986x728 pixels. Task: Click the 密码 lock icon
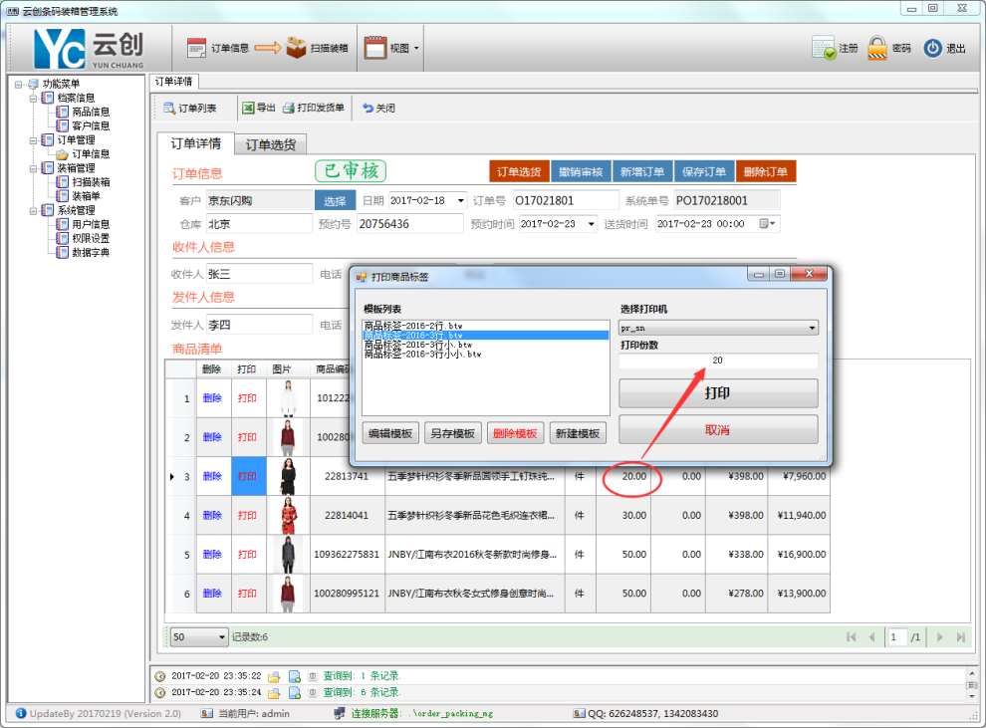tap(877, 48)
